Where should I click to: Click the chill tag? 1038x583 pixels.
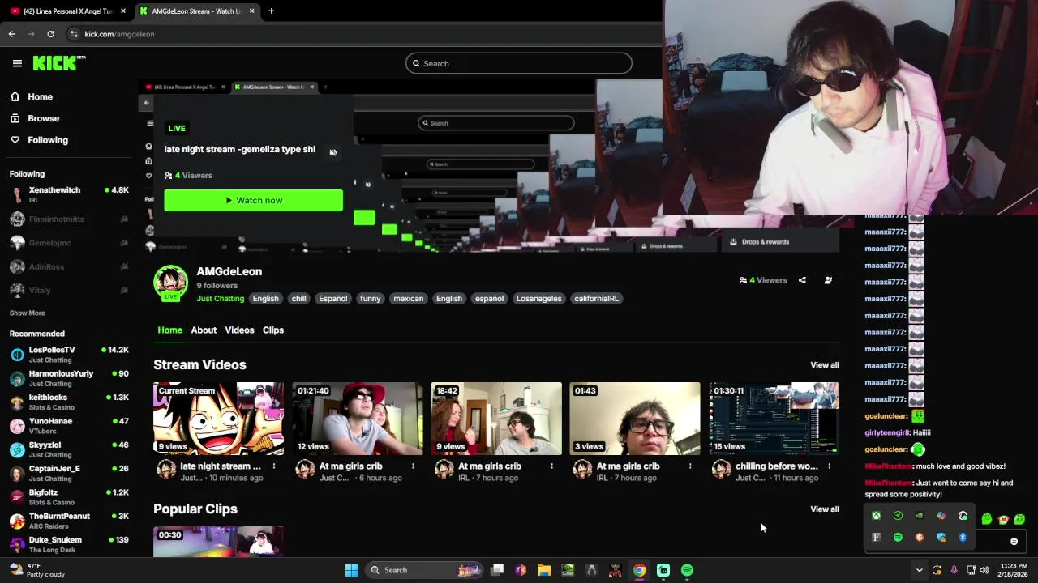(x=298, y=299)
